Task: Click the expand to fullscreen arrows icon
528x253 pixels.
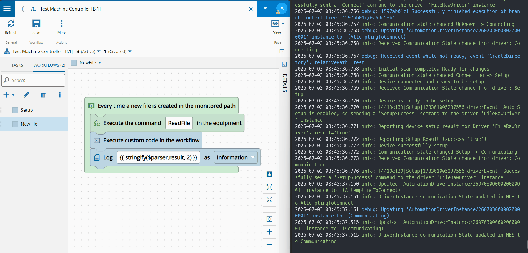Action: 269,187
